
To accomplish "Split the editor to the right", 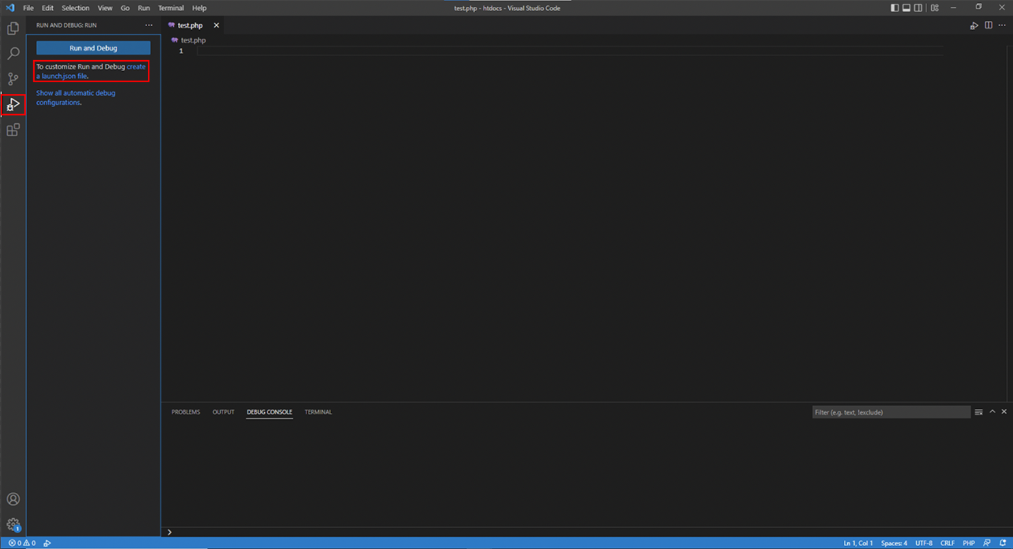I will click(989, 25).
